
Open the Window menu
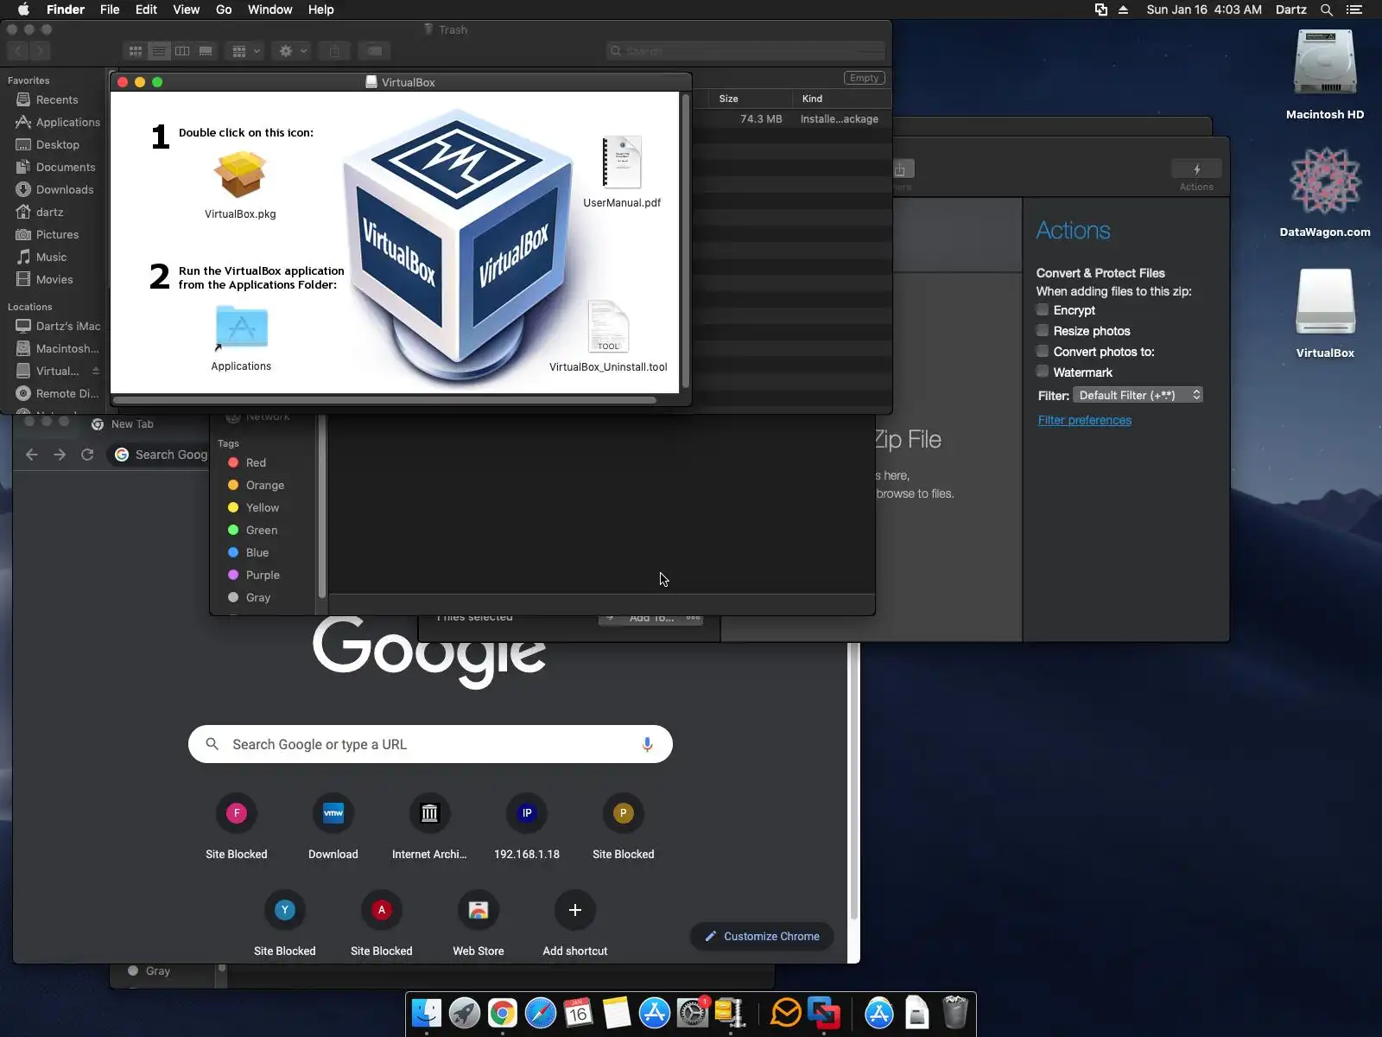tap(269, 10)
